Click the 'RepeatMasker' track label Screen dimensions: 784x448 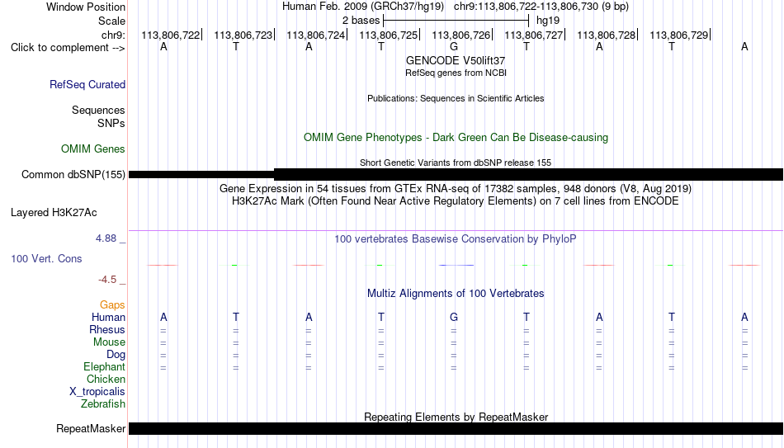pos(91,429)
